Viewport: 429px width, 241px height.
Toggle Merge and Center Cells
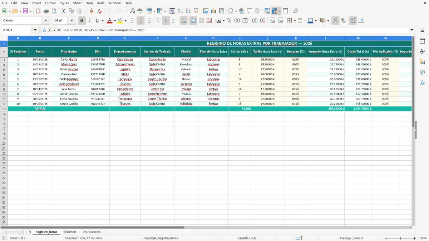point(193,21)
